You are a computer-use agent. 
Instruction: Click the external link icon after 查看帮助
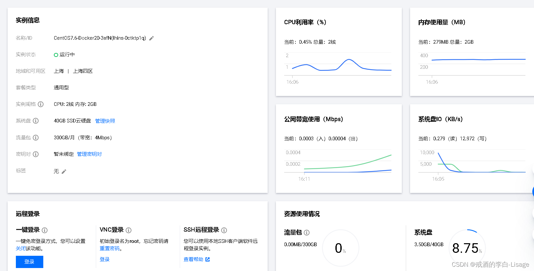coord(208,259)
